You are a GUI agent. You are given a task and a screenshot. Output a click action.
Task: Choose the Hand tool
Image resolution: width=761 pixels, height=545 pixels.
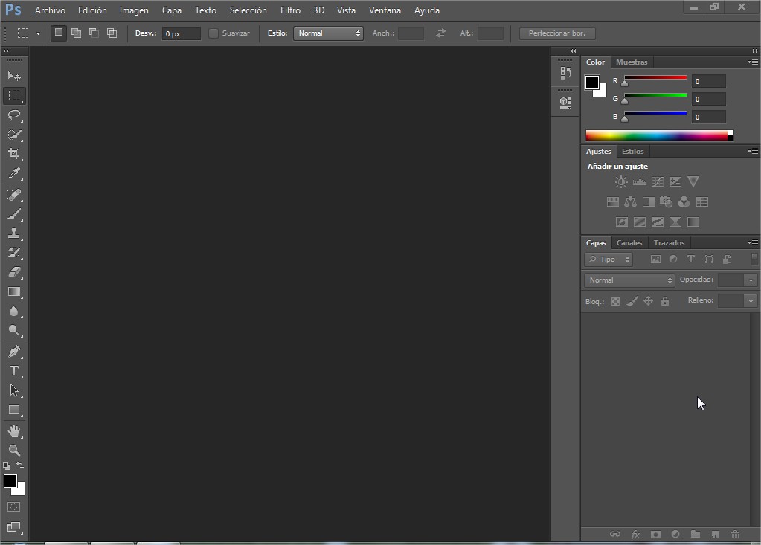pyautogui.click(x=13, y=430)
